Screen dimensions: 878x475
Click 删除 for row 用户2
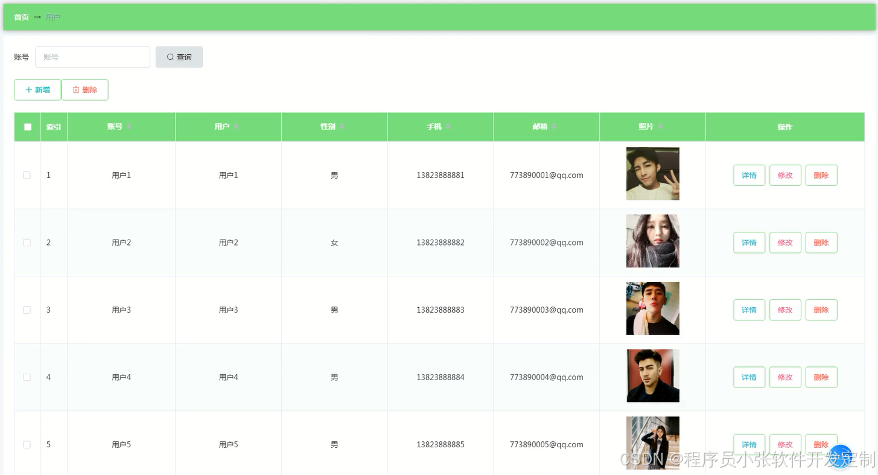(821, 243)
